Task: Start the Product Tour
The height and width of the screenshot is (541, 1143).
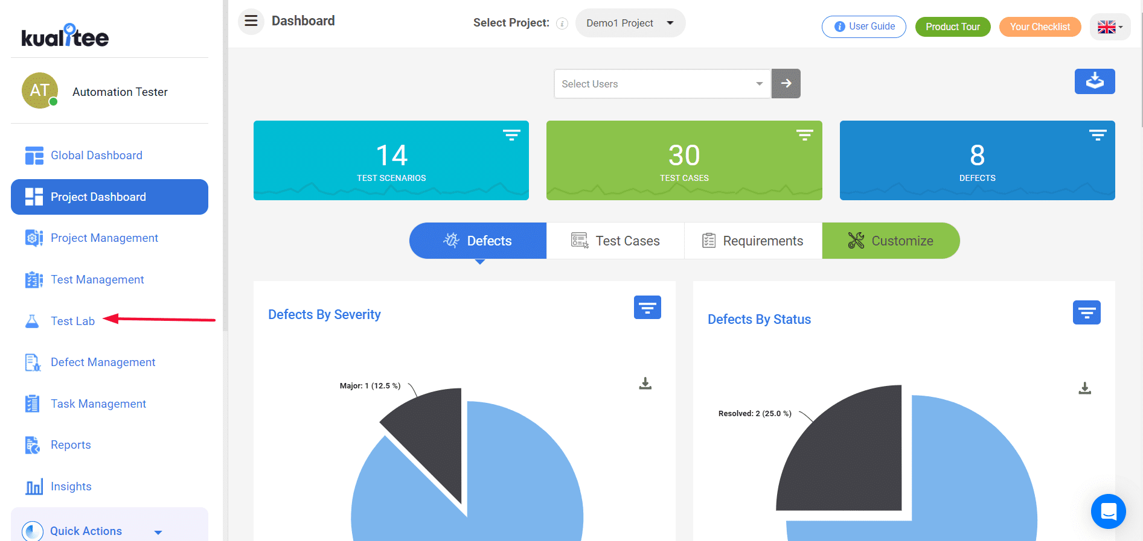Action: pyautogui.click(x=953, y=27)
